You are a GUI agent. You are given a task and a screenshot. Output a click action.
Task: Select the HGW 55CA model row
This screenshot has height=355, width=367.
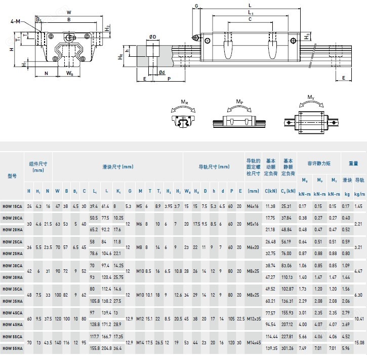(x=183, y=336)
